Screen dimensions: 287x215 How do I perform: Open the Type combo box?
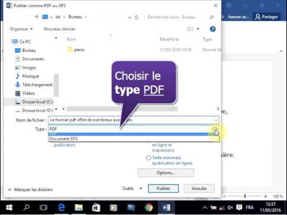coord(133,129)
